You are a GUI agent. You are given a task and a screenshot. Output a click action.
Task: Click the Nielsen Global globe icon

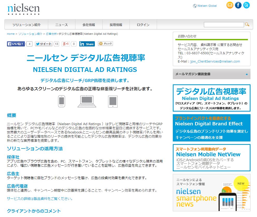195,6
